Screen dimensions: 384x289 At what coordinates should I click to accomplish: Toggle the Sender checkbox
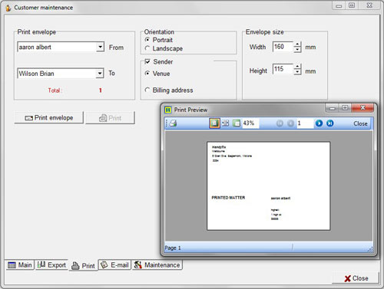point(147,61)
